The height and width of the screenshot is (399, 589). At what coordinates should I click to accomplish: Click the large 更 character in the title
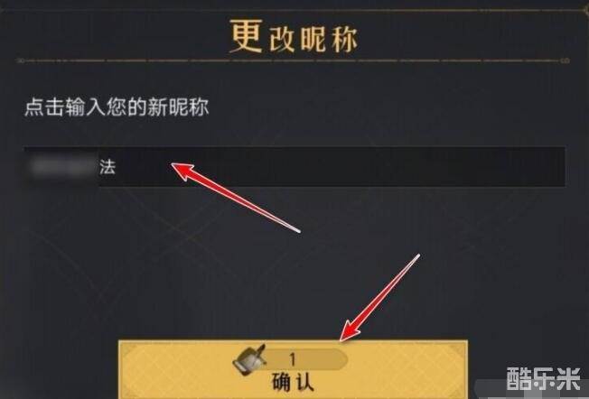click(246, 36)
